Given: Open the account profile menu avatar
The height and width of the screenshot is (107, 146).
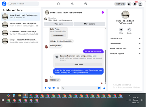Looking at the screenshot, I should coord(140,4).
